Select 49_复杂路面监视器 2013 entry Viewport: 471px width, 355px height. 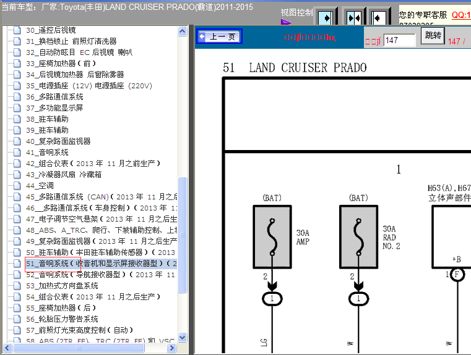102,241
